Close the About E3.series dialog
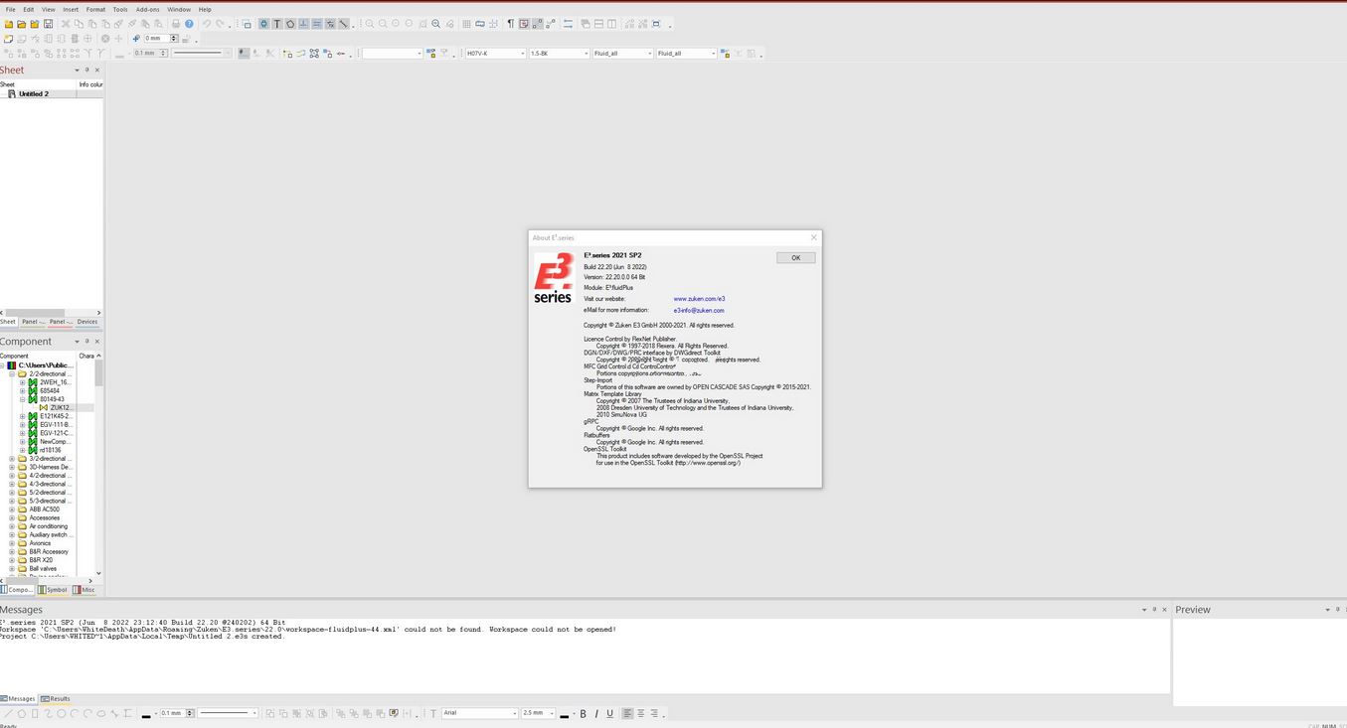Screen dimensions: 1347x728 pos(813,237)
